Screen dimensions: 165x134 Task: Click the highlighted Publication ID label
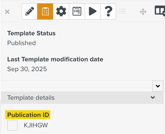tap(28, 115)
